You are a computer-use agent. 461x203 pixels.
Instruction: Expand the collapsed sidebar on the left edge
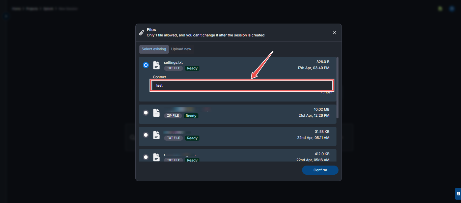tap(5, 16)
